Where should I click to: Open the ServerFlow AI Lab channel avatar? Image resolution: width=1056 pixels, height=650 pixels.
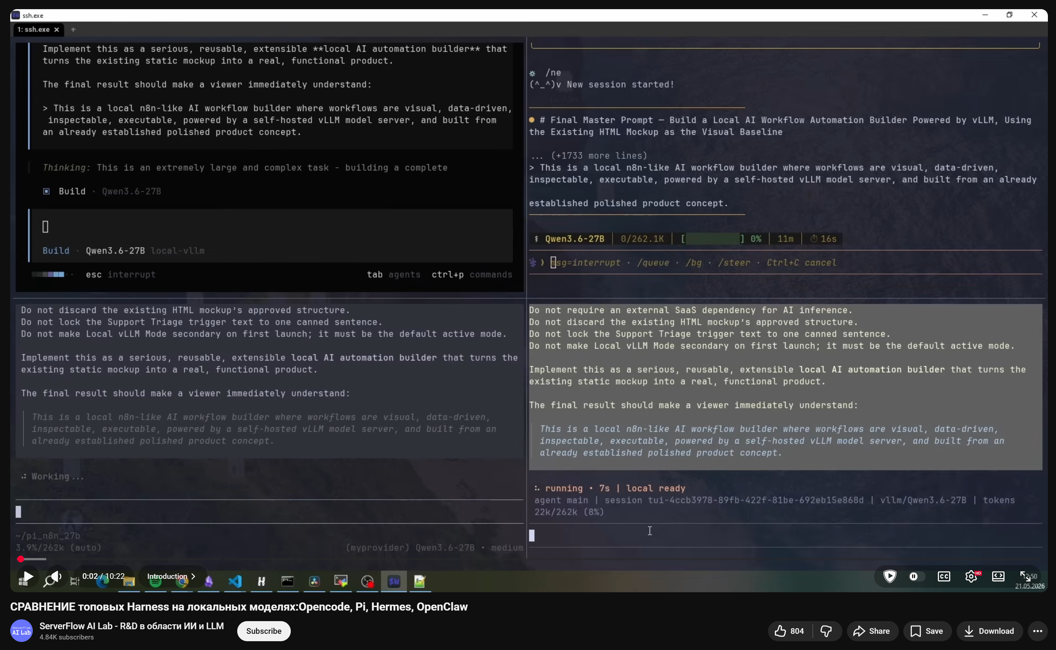click(x=22, y=630)
